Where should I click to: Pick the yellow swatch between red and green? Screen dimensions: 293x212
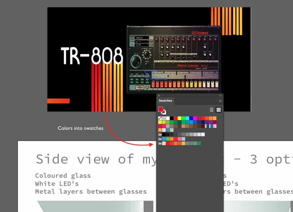click(x=180, y=118)
